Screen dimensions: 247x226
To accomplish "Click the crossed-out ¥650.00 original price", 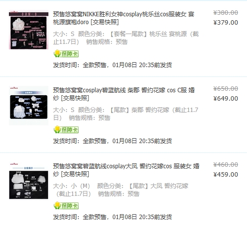I will click(226, 89).
